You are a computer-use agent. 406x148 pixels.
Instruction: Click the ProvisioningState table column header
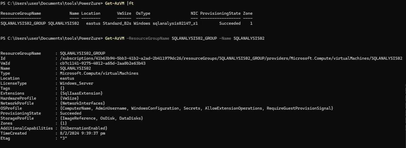[x=220, y=13]
